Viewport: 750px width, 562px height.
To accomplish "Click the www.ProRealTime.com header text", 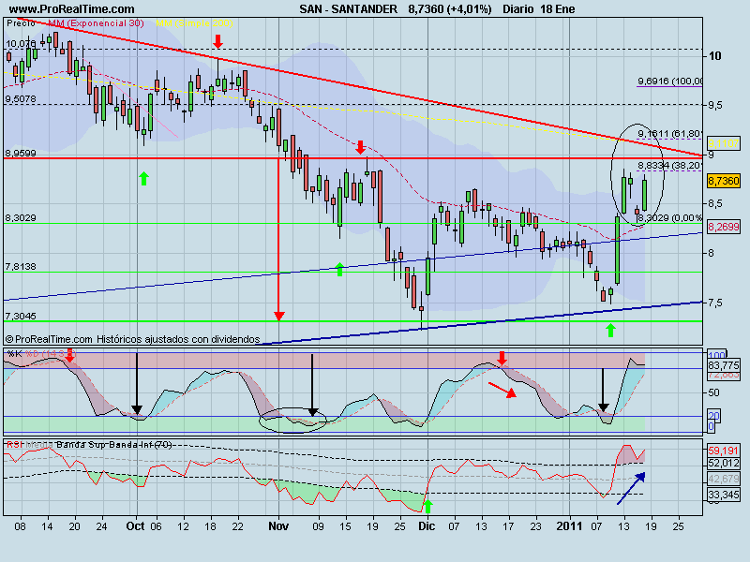I will 72,8.
